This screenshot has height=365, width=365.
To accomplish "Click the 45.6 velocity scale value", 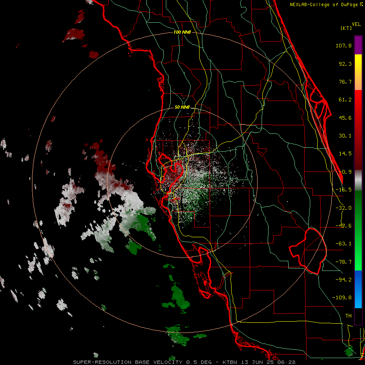I will click(345, 118).
